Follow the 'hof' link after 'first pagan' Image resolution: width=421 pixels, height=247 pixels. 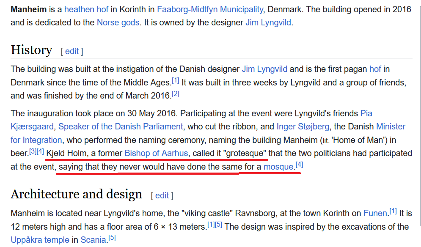tap(375, 69)
